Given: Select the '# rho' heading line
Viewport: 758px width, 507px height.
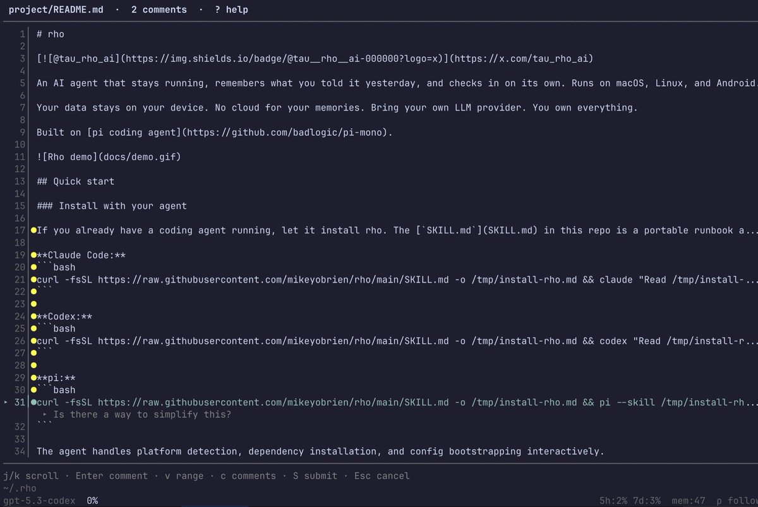Looking at the screenshot, I should [x=51, y=34].
